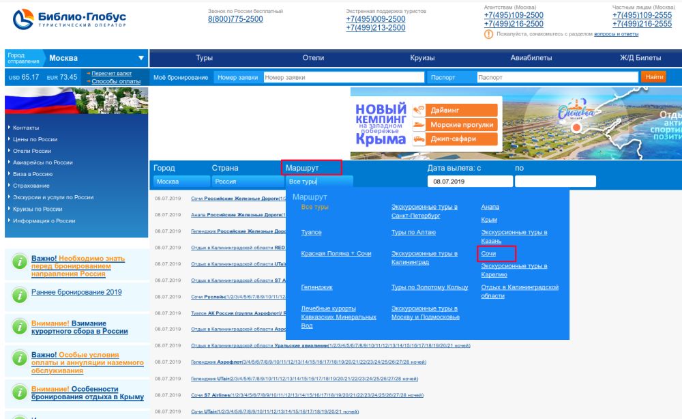Open the Город dropdown in search form

click(181, 182)
